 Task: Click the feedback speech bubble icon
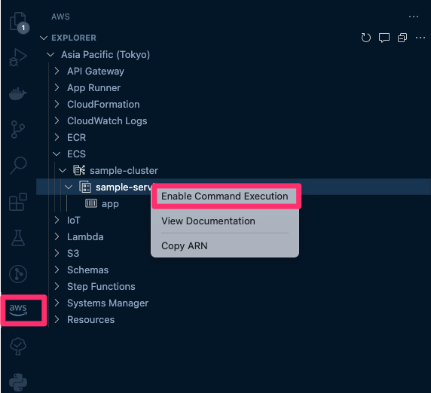[384, 38]
